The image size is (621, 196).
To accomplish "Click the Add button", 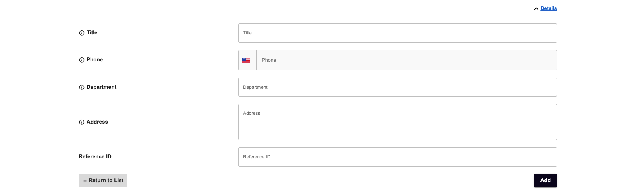I will point(545,180).
